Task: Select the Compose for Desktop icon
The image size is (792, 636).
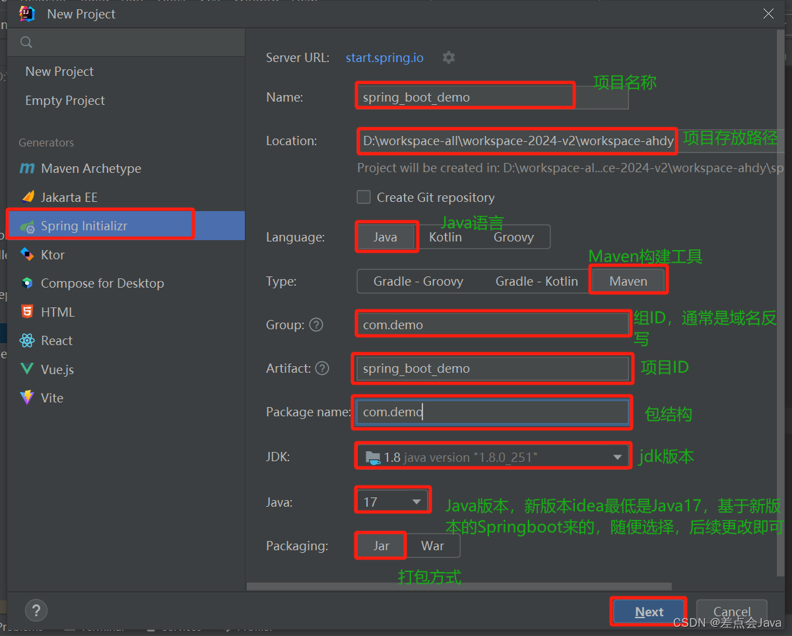Action: click(x=27, y=283)
